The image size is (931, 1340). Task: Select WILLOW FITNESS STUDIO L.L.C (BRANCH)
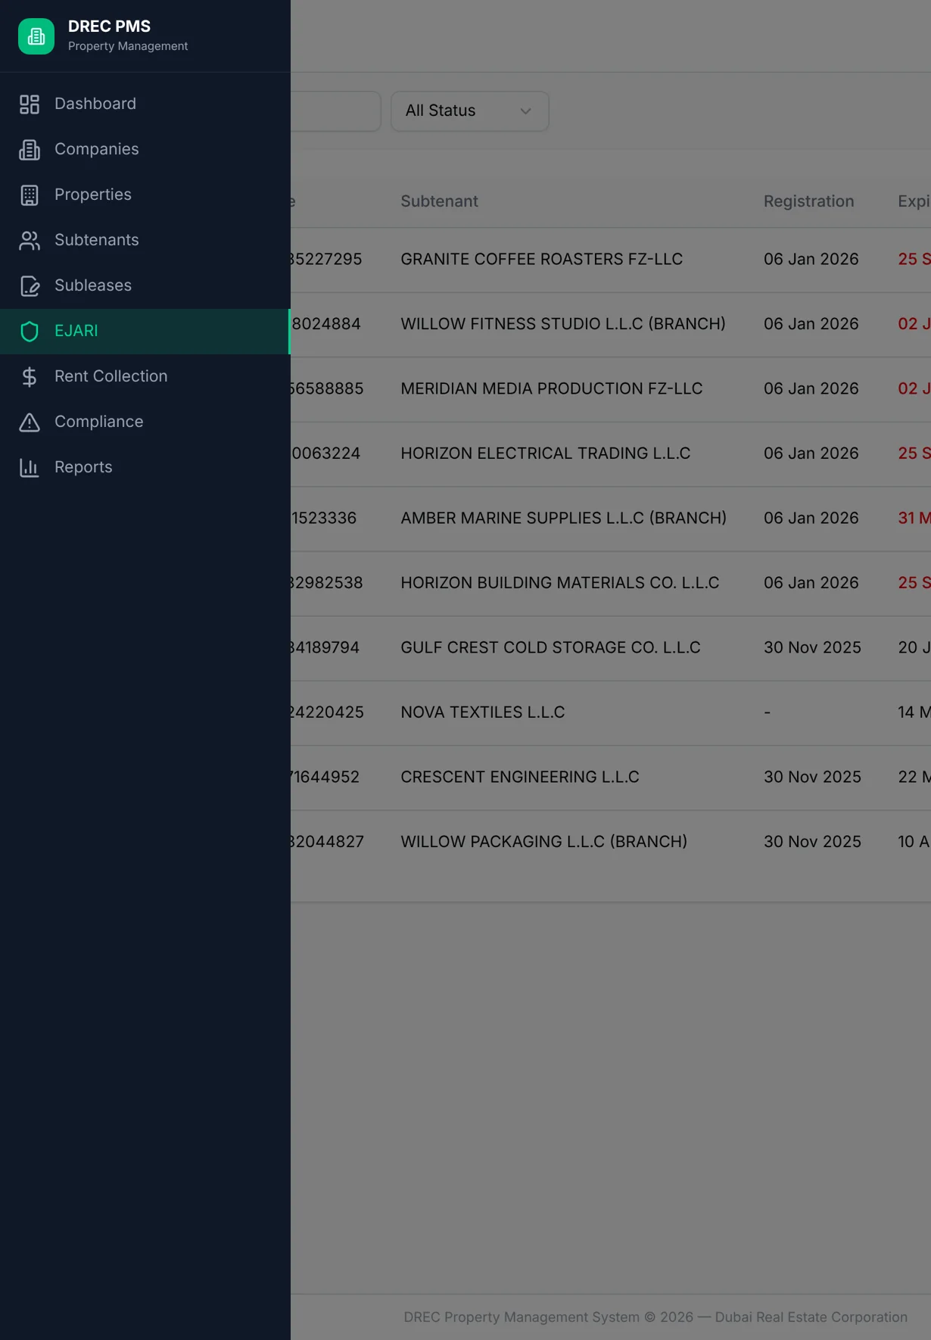pyautogui.click(x=563, y=324)
